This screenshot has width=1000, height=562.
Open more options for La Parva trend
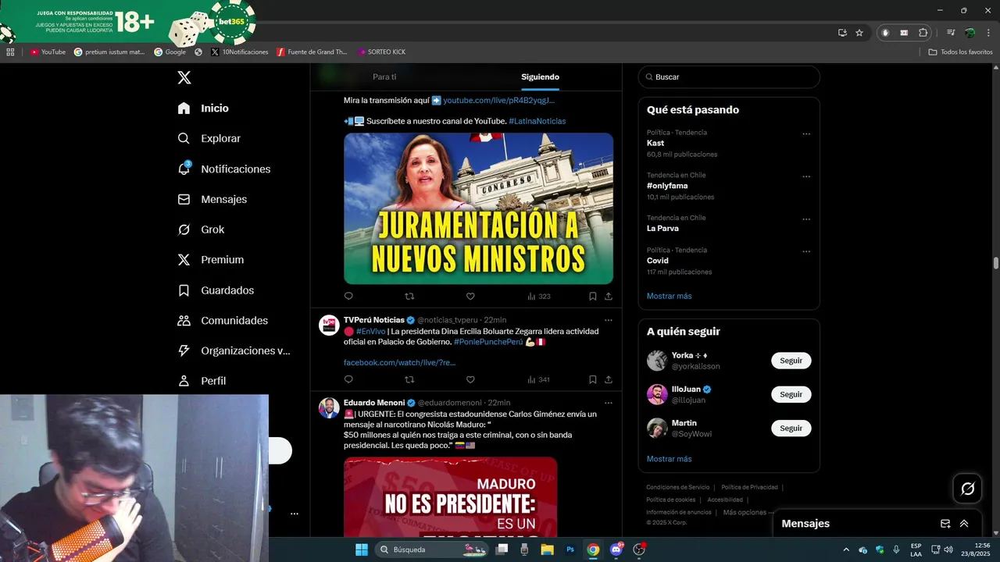(806, 219)
